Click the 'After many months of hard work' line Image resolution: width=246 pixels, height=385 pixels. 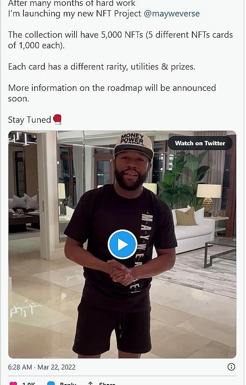point(72,3)
